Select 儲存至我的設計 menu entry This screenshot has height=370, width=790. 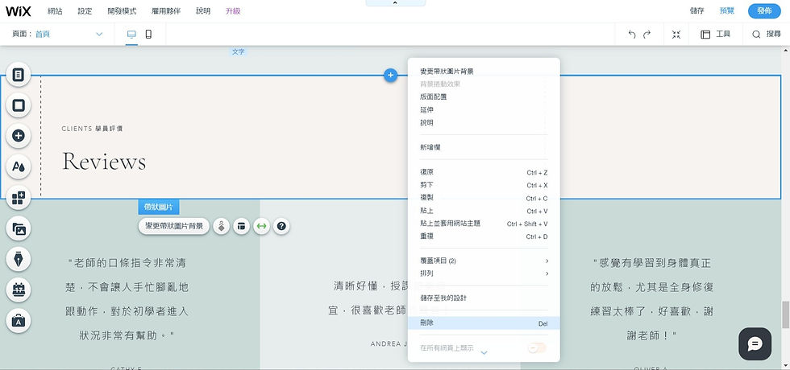tap(484, 298)
